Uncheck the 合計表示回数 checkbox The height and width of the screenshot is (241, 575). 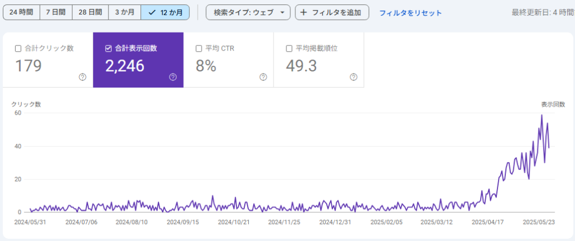[x=108, y=48]
